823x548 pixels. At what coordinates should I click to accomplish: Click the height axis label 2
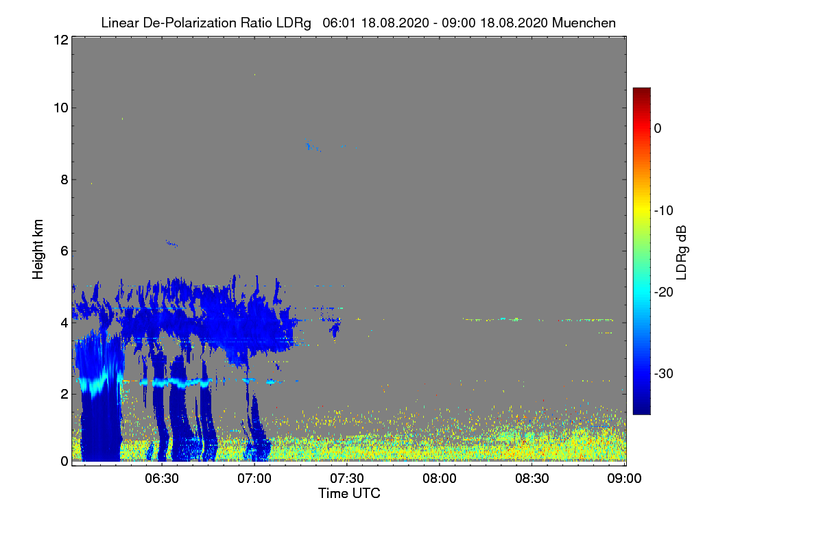pos(64,394)
